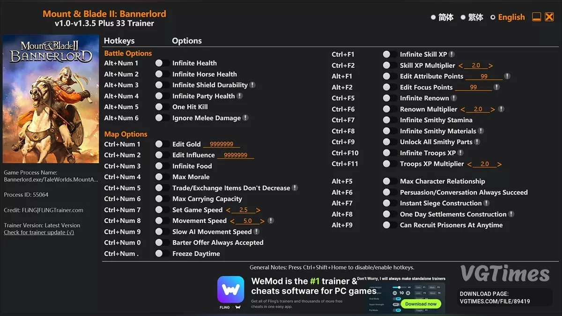Enable the One Hit Kill toggle

[163, 107]
